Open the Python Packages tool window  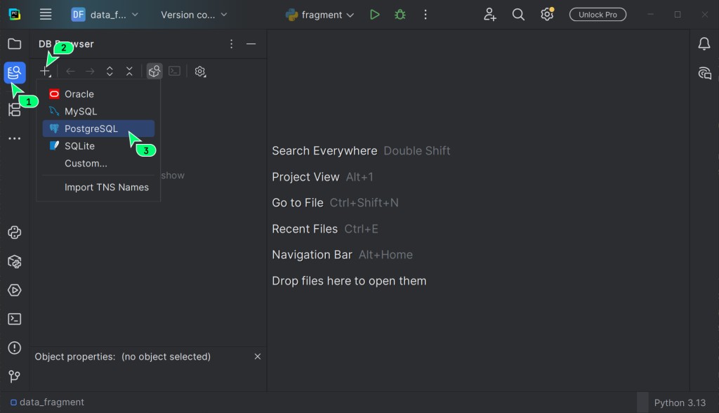pyautogui.click(x=15, y=261)
